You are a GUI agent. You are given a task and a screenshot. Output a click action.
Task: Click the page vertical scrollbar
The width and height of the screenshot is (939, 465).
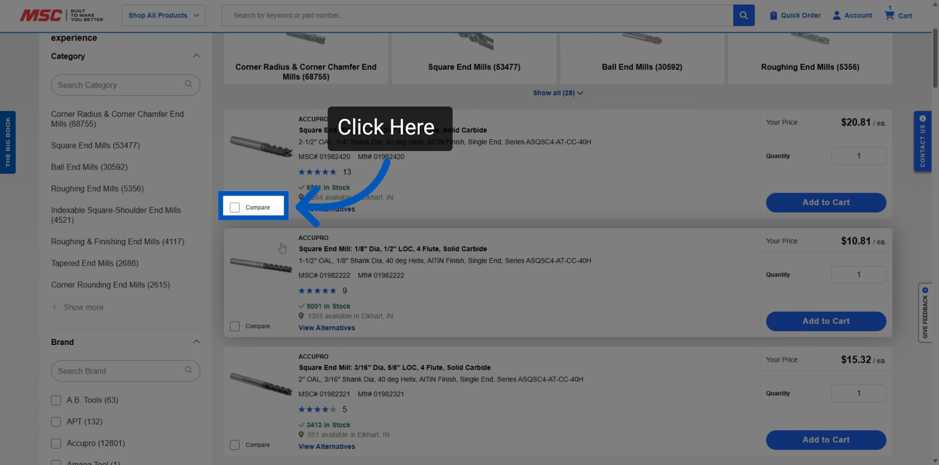pos(935,59)
